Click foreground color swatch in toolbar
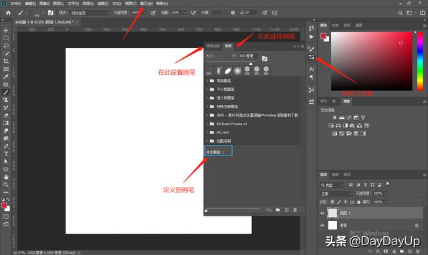The image size is (428, 255). (x=4, y=206)
